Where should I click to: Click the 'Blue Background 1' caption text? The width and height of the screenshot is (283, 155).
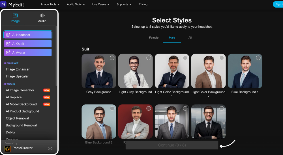(245, 92)
